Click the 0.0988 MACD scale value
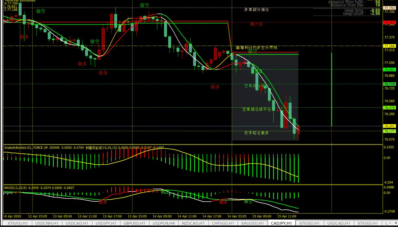 389,187
